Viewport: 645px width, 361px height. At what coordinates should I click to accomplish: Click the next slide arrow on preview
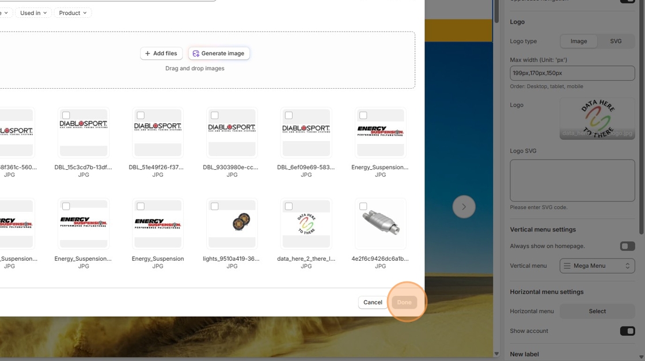(464, 207)
